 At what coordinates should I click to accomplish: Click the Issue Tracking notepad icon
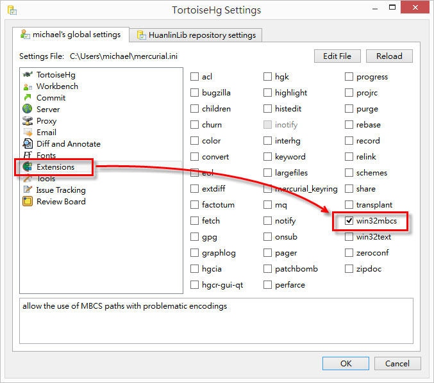coord(28,190)
